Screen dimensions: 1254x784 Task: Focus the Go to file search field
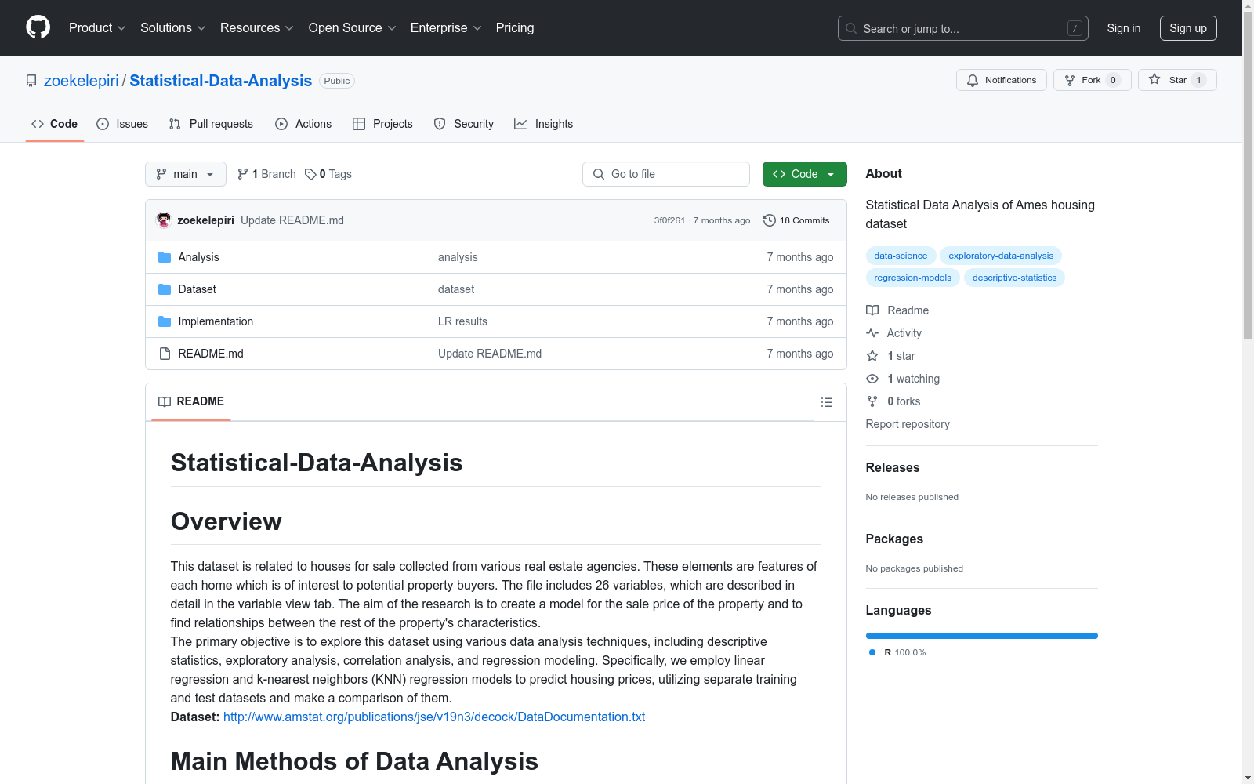coord(666,174)
